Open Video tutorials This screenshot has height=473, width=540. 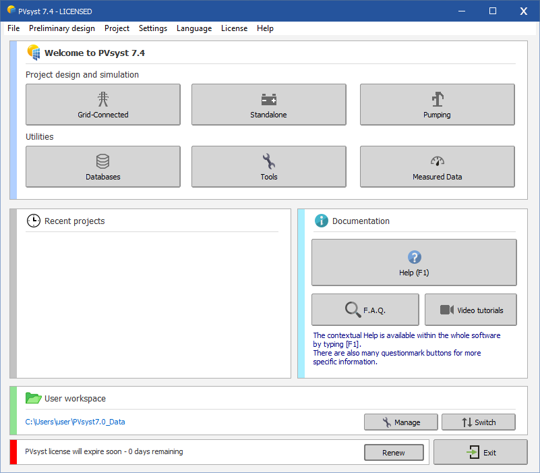(471, 310)
